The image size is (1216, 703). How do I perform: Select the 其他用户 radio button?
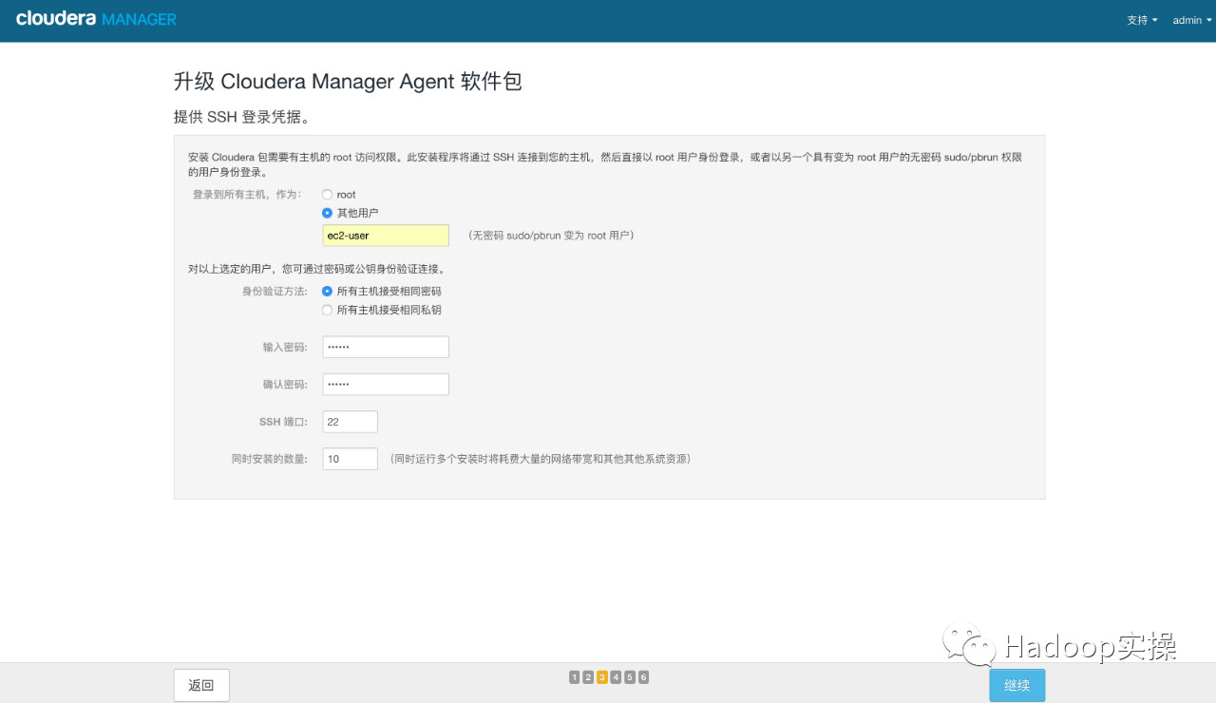(328, 213)
